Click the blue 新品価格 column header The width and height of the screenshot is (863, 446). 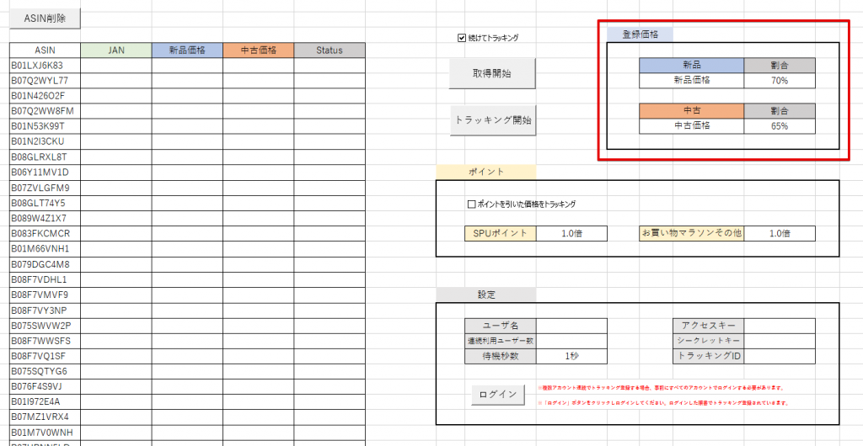(187, 50)
